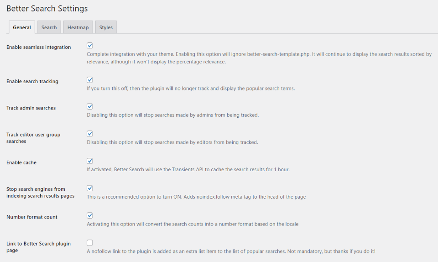Uncheck the Enable seamless integration checkbox

click(x=90, y=46)
